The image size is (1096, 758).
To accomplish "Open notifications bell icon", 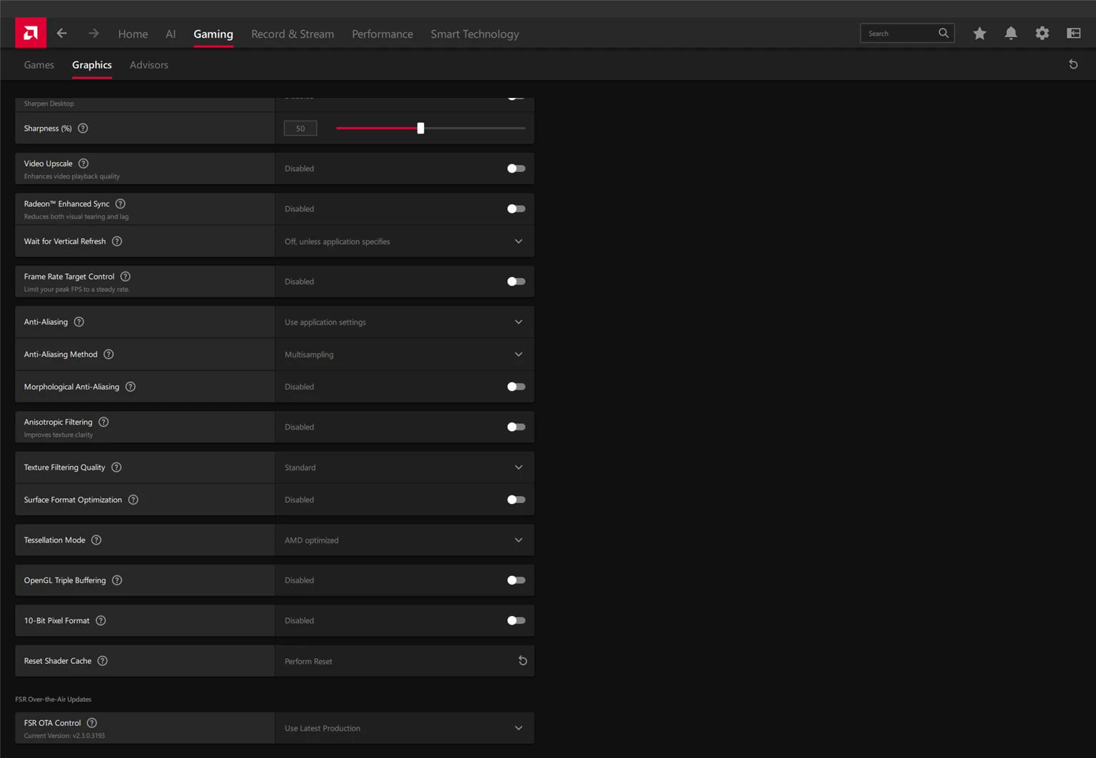I will pyautogui.click(x=1011, y=34).
